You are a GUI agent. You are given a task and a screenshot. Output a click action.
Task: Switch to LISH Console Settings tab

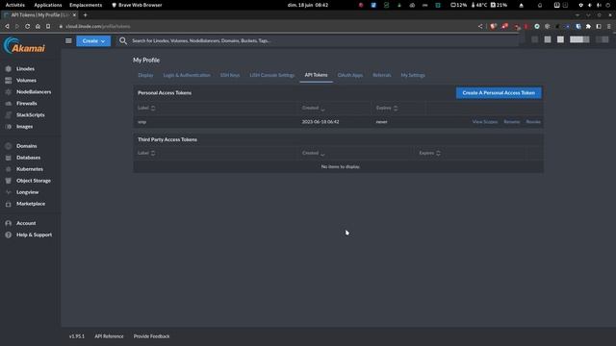[x=271, y=75]
